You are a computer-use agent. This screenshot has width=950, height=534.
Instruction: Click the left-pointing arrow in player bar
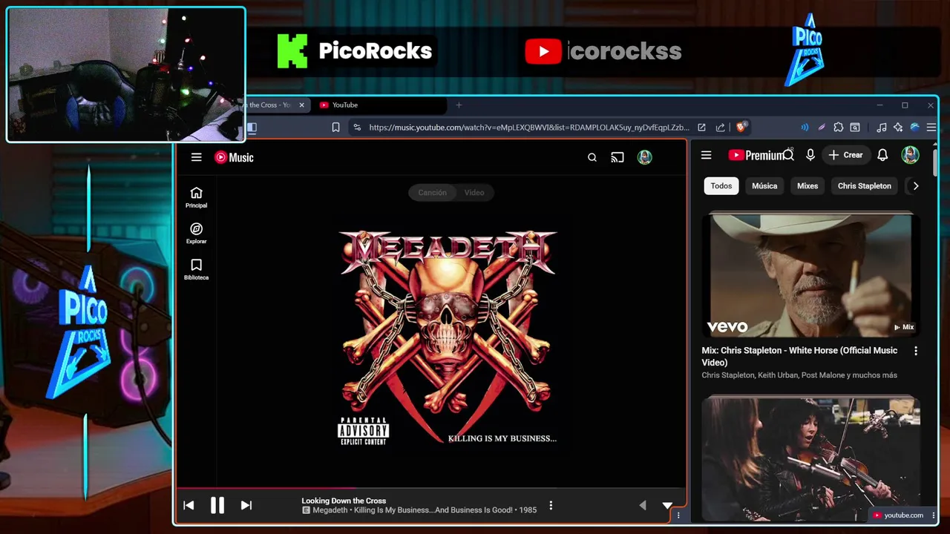tap(643, 505)
